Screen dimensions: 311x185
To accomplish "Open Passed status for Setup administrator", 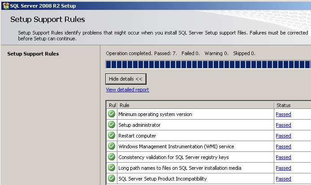I will [x=283, y=125].
